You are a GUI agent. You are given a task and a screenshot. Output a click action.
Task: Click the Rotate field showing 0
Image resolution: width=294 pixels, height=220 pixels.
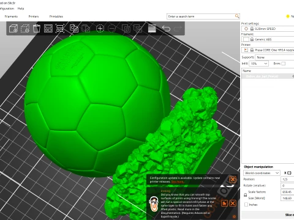point(287,186)
